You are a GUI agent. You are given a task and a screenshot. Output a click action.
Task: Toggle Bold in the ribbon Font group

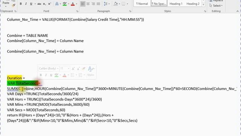coord(21,4)
